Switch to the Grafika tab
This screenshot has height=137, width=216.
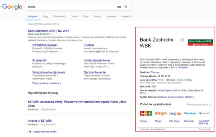click(x=74, y=16)
